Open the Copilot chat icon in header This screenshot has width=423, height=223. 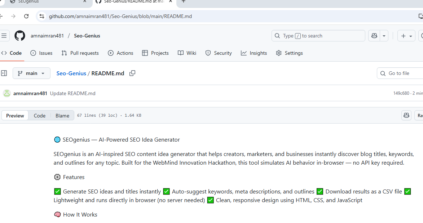374,36
